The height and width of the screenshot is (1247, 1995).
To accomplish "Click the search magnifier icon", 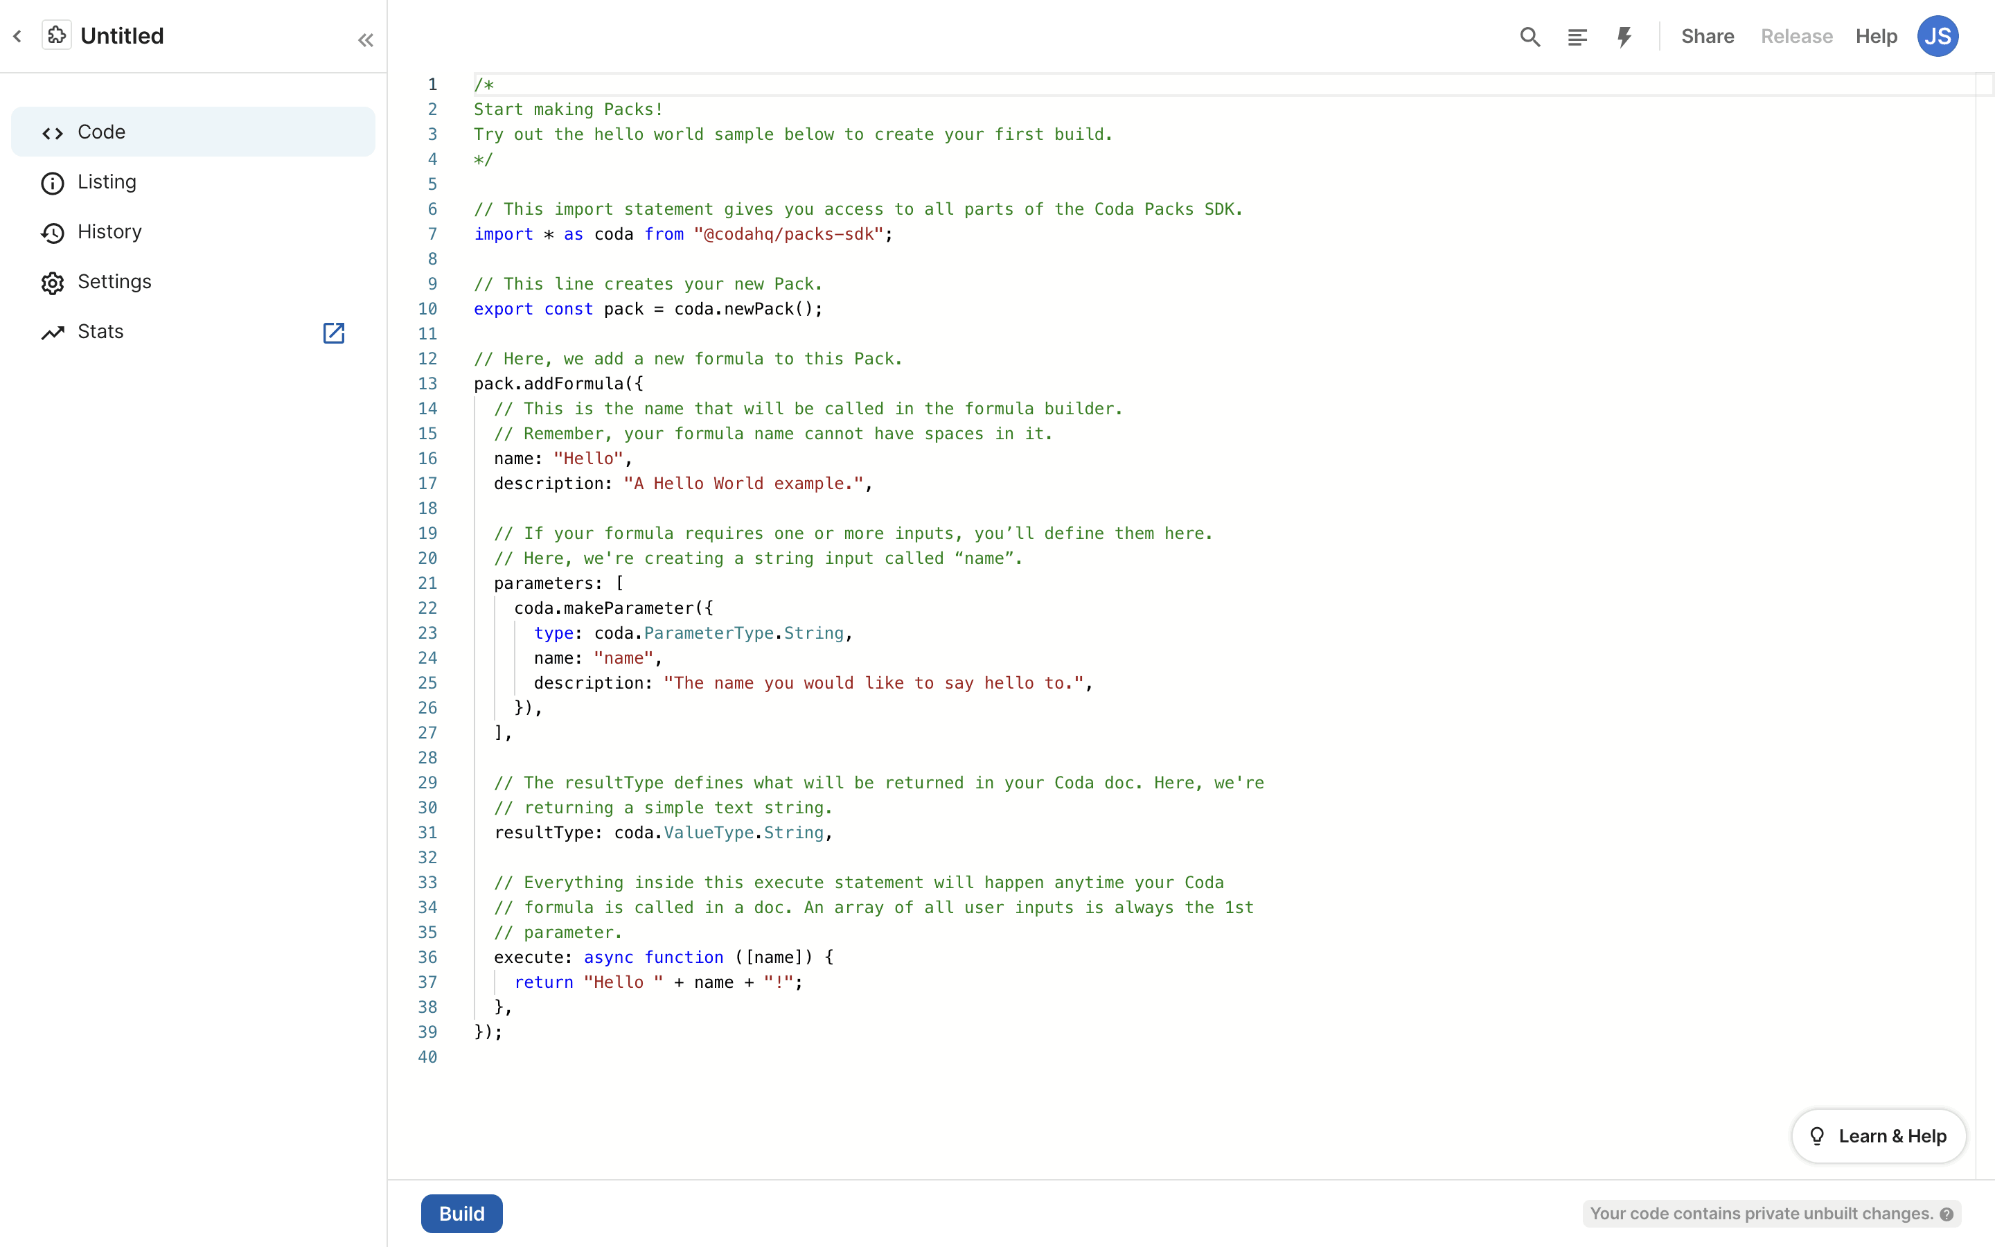I will click(x=1530, y=36).
